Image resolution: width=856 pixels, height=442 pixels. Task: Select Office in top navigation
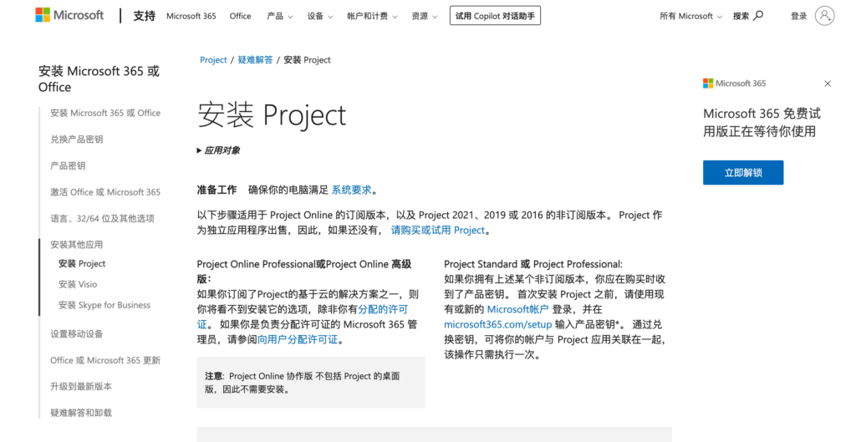click(x=240, y=16)
